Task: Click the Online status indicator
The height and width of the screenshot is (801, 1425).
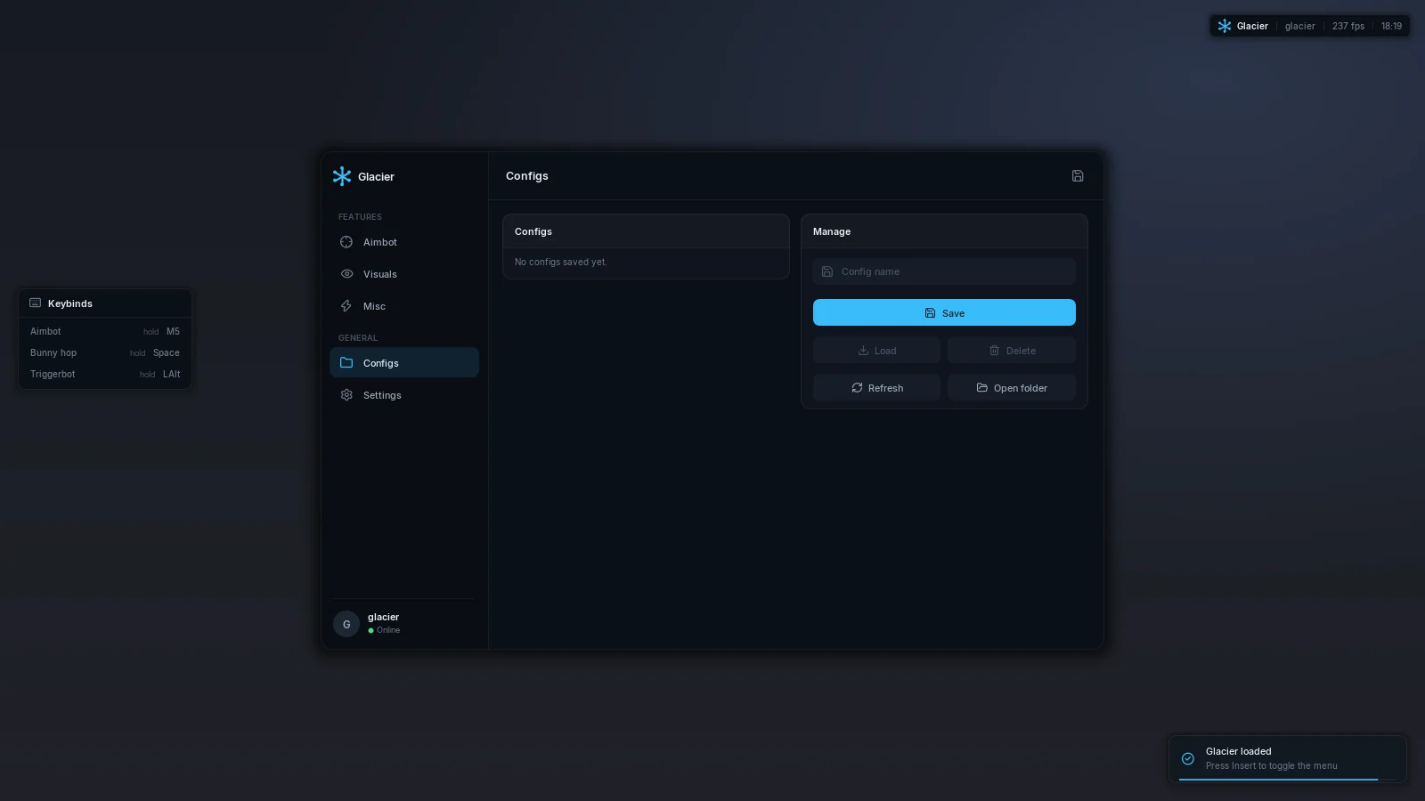Action: pyautogui.click(x=384, y=630)
